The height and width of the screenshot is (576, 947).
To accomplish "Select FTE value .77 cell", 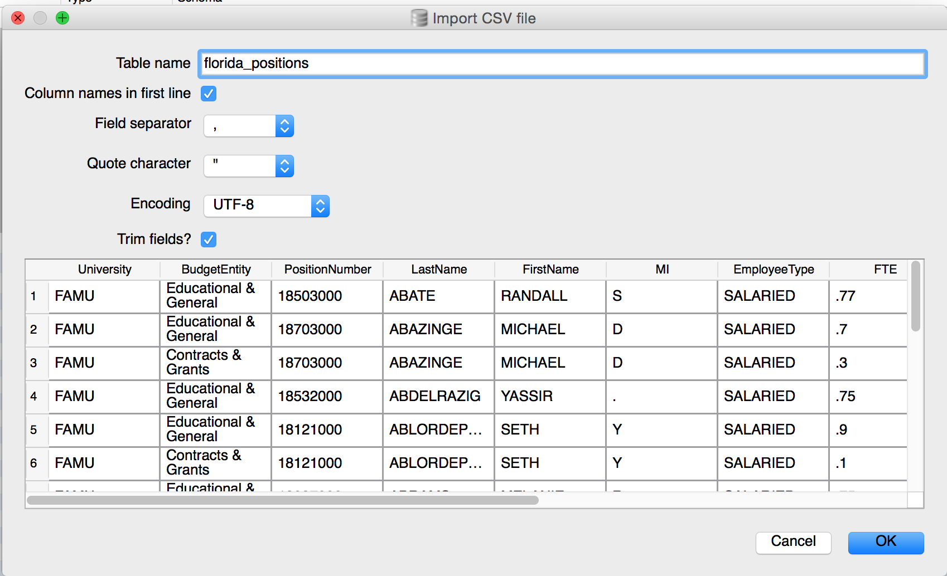I will pos(868,296).
